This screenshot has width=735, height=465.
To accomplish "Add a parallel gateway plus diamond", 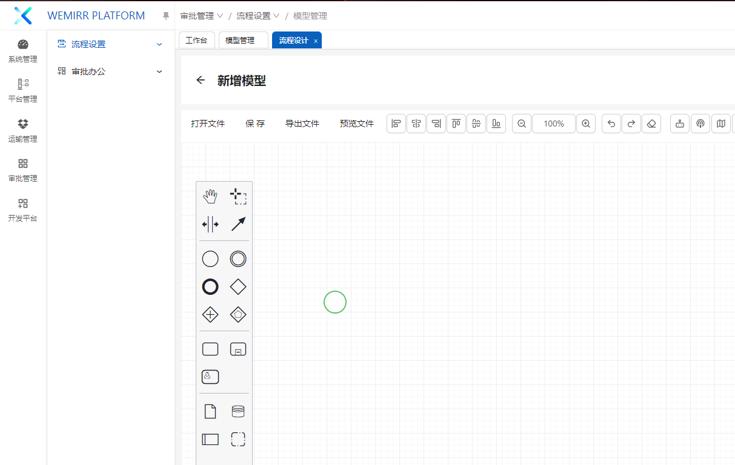I will point(210,315).
